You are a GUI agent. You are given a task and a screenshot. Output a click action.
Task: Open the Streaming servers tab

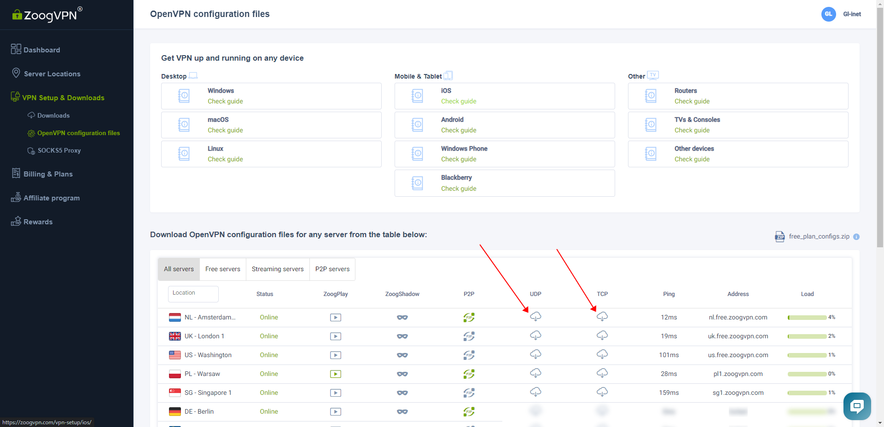[x=277, y=269]
